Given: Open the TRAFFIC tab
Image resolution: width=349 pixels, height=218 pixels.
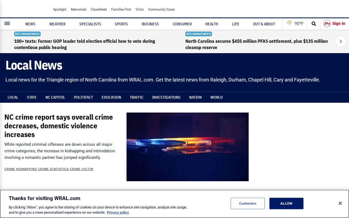Looking at the screenshot, I should coord(137,97).
